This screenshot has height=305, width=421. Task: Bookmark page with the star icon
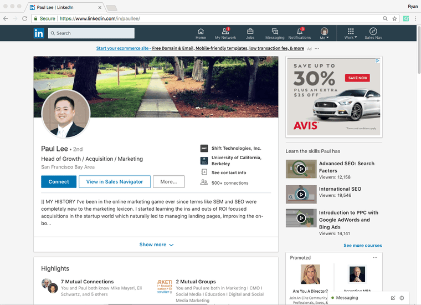pos(394,18)
